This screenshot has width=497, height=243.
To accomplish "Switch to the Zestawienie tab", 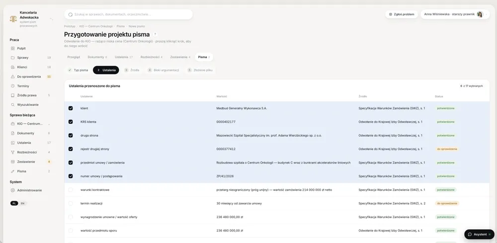I will tap(180, 57).
